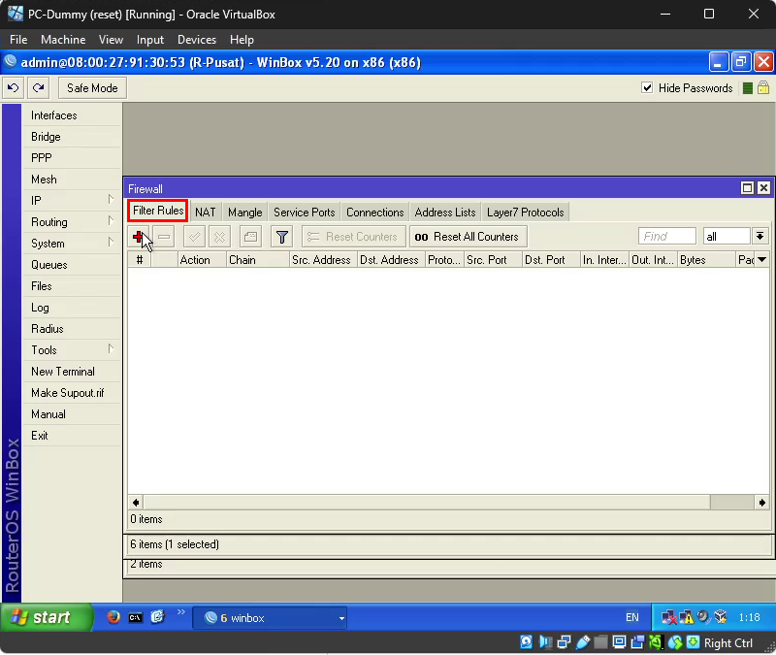The image size is (776, 655).
Task: Sort by Bytes column header
Action: 706,260
